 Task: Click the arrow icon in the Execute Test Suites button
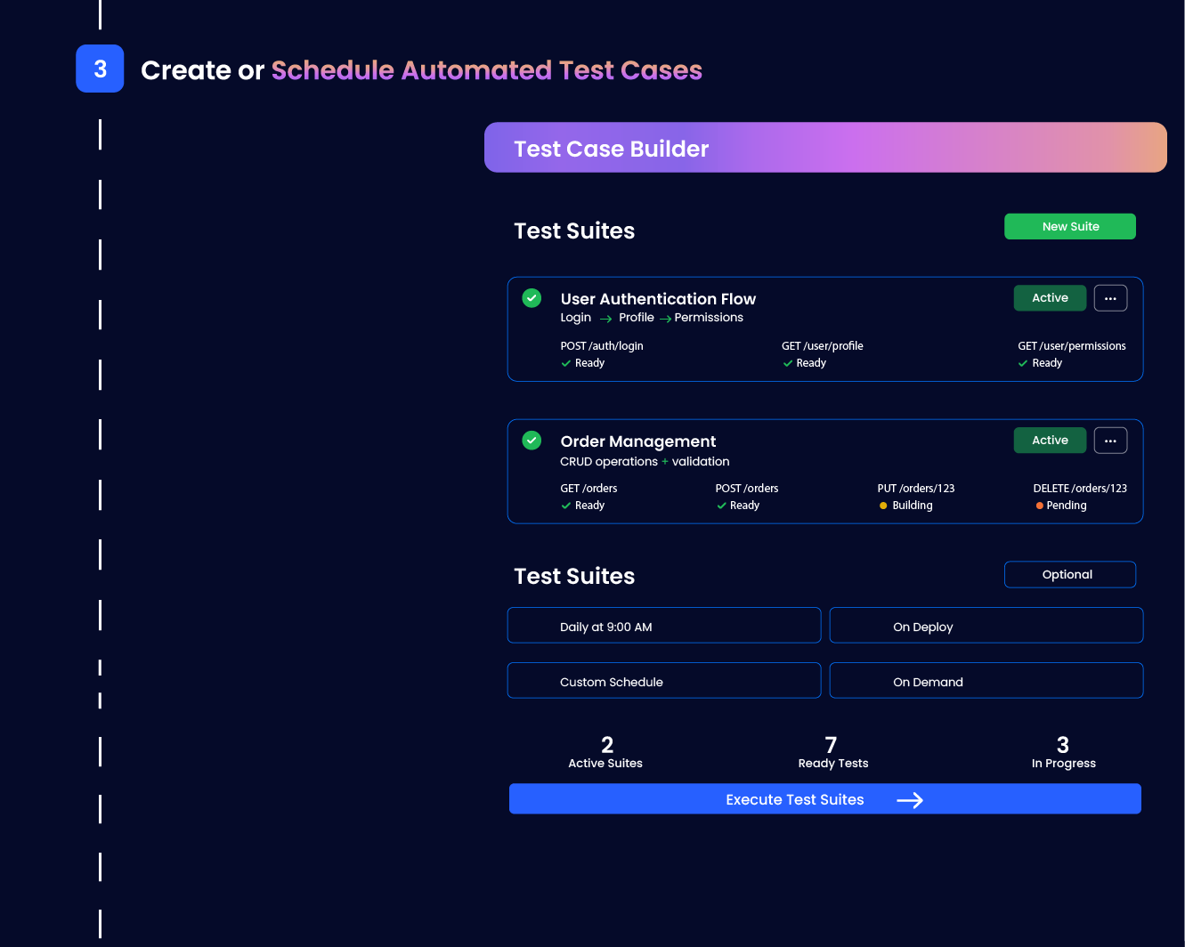(910, 800)
